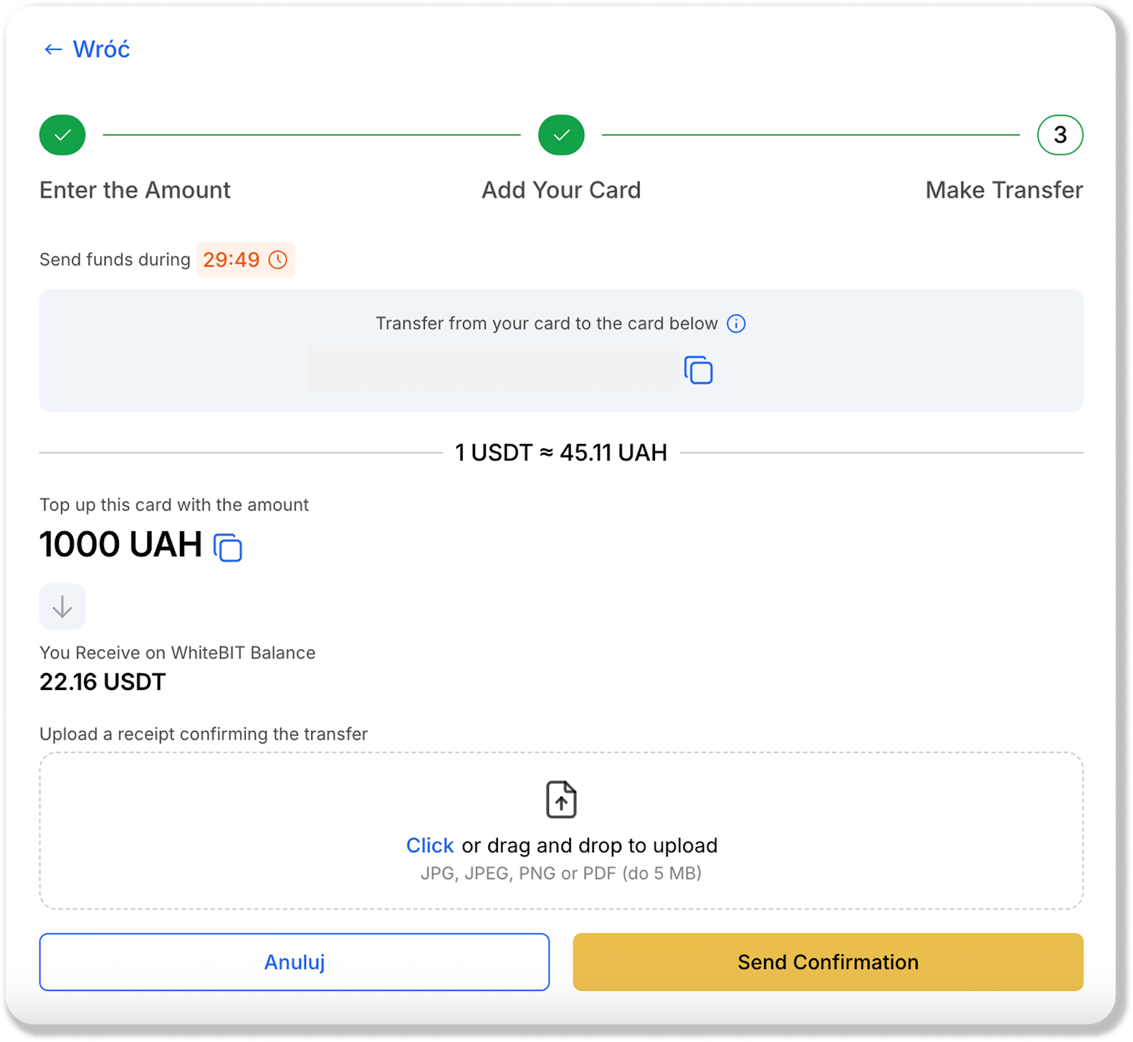
Task: Click the 29:49 countdown timer
Action: click(232, 260)
